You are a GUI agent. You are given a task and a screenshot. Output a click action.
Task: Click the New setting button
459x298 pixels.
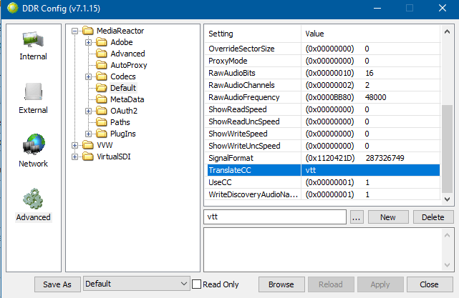[x=388, y=217]
